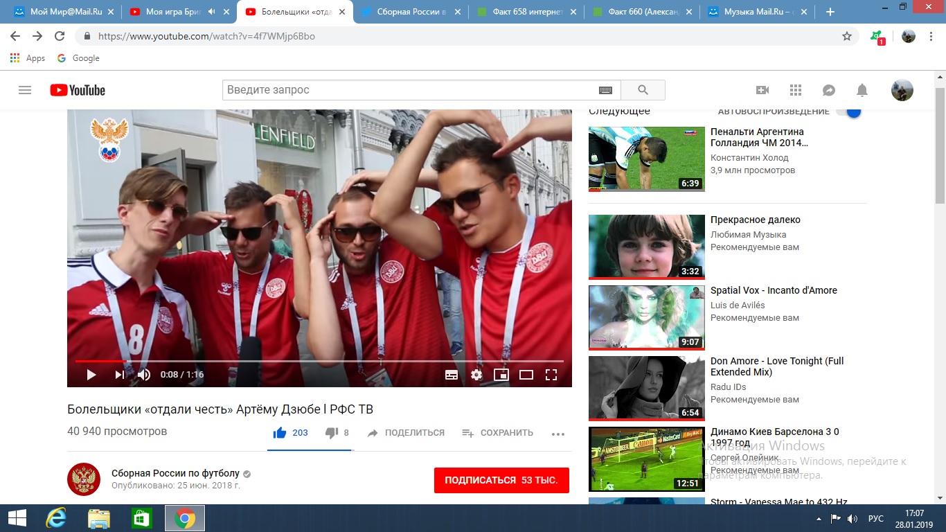
Task: Open the upload video camera icon
Action: tap(762, 90)
